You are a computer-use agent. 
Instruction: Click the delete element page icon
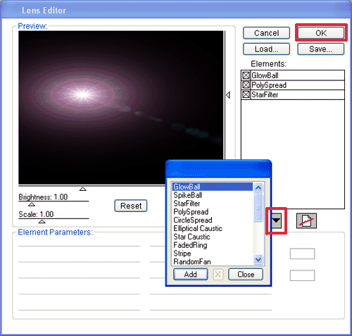coord(306,220)
